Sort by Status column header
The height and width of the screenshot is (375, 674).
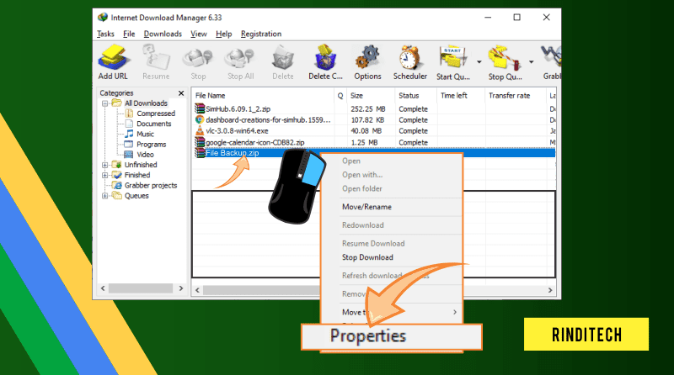tap(415, 96)
